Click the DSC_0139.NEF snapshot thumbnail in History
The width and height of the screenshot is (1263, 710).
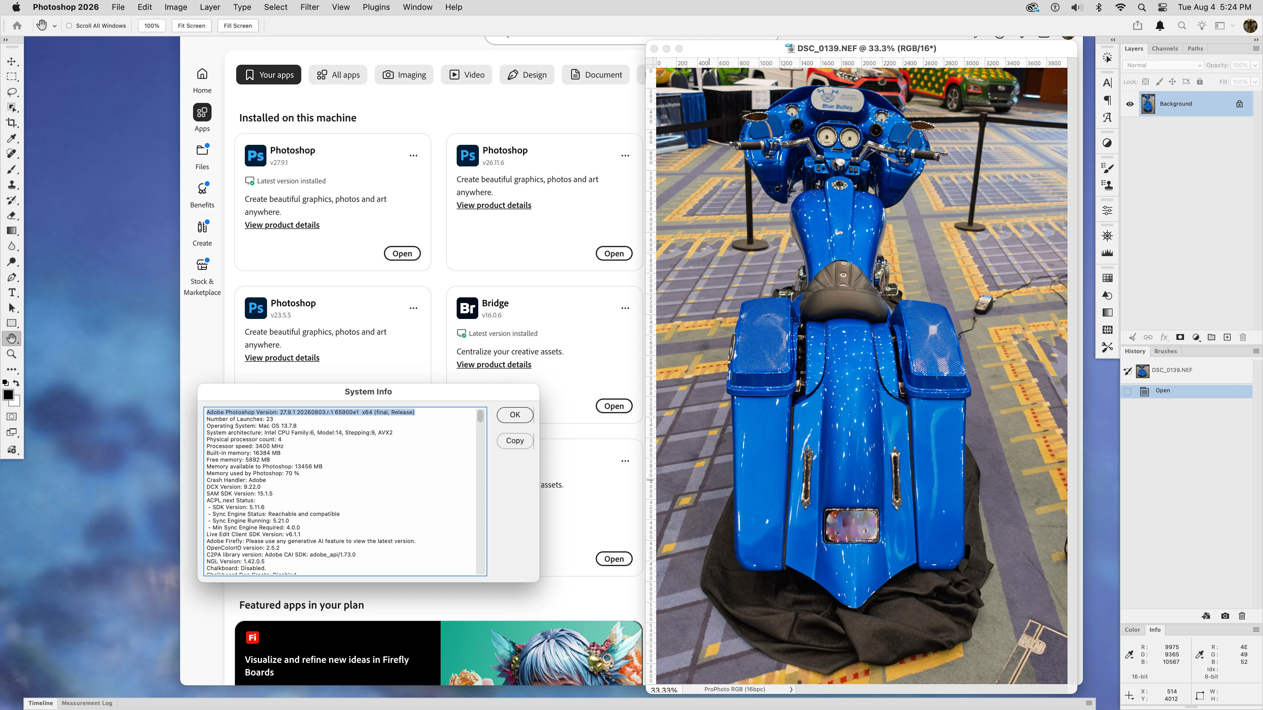[x=1142, y=371]
